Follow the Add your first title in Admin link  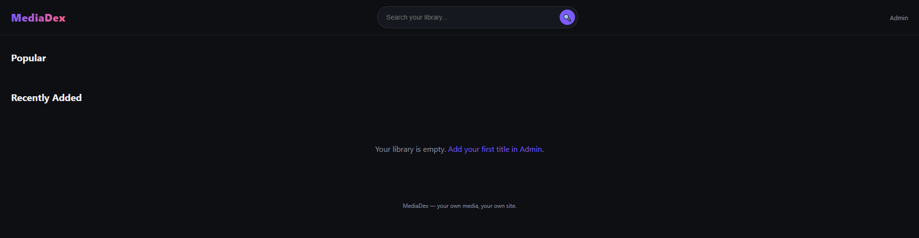[495, 149]
